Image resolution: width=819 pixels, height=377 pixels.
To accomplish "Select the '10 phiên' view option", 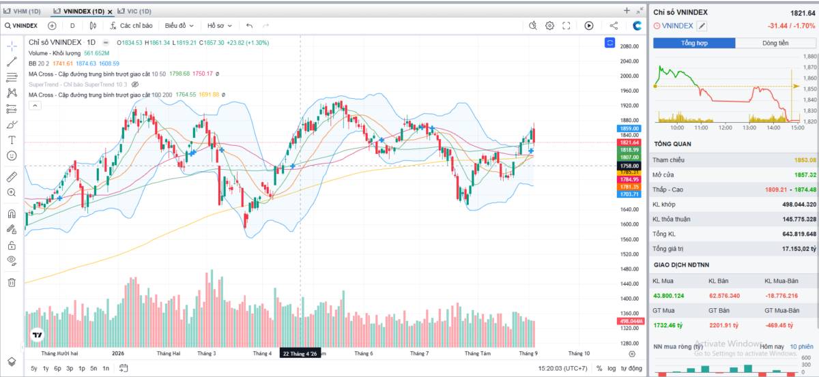I will pos(802,346).
